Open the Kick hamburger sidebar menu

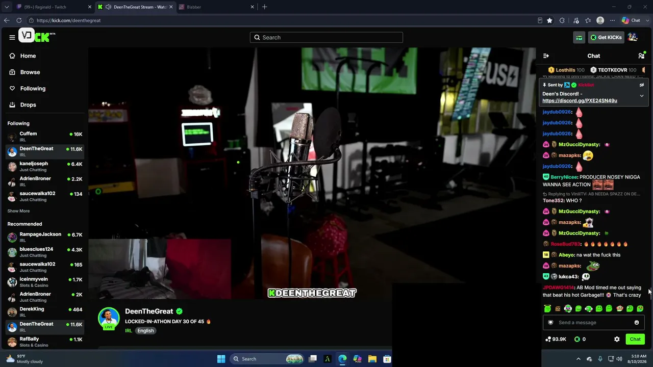(12, 37)
